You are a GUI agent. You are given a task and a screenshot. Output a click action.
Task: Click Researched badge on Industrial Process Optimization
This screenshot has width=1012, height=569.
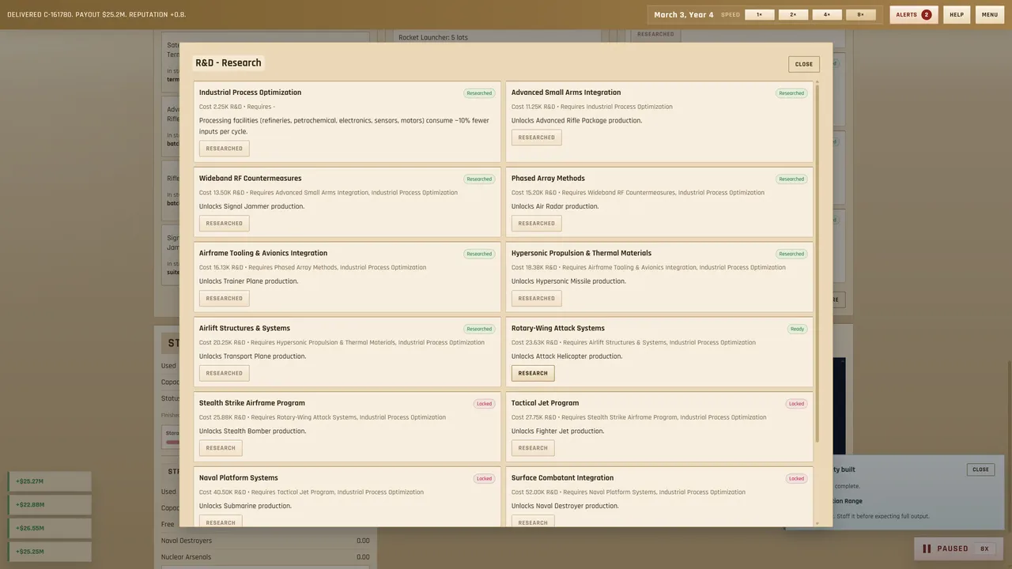(x=479, y=93)
